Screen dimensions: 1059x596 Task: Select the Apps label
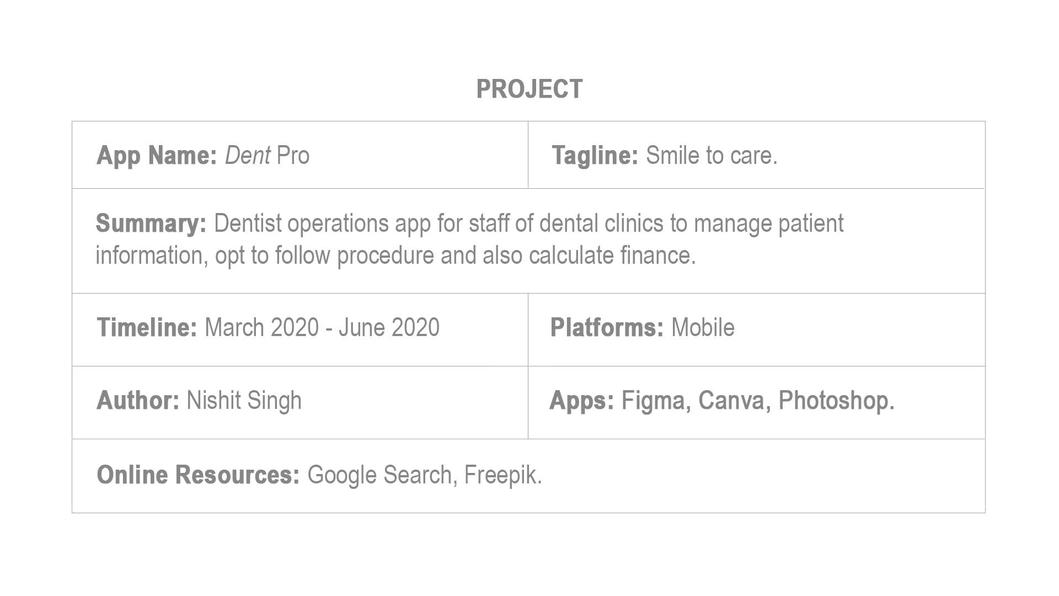point(582,401)
